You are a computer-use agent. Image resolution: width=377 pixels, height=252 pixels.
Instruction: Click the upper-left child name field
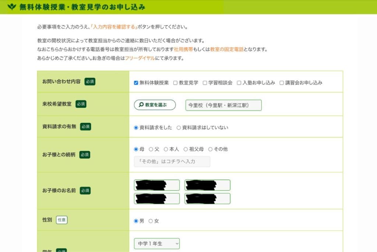157,185
